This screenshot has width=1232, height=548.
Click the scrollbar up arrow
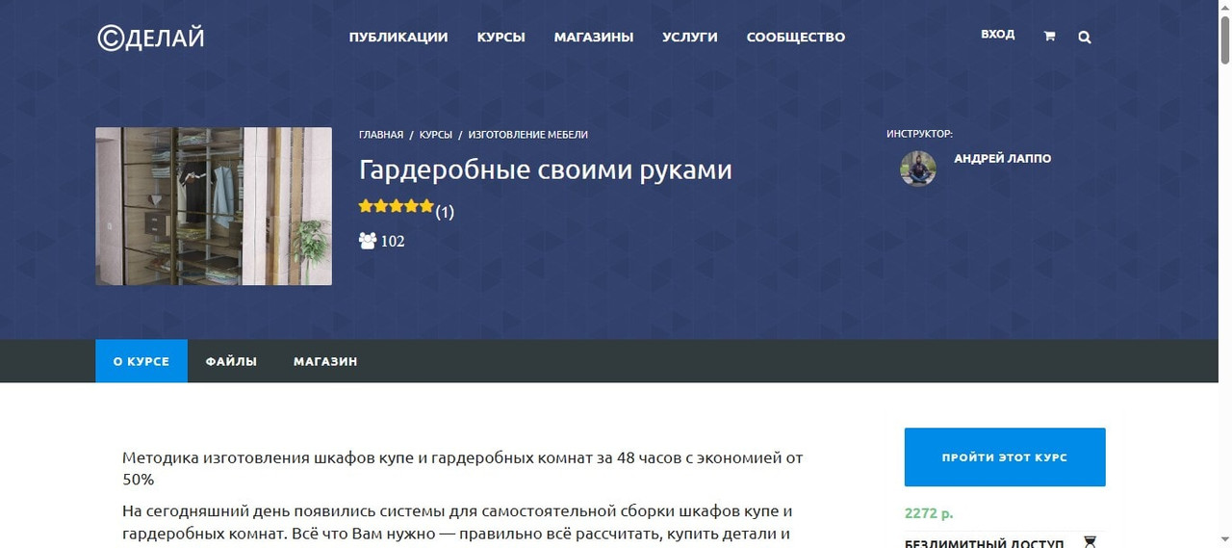pos(1224,7)
